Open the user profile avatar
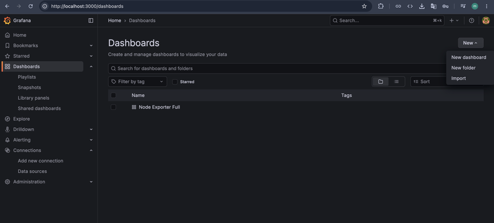 click(x=486, y=20)
